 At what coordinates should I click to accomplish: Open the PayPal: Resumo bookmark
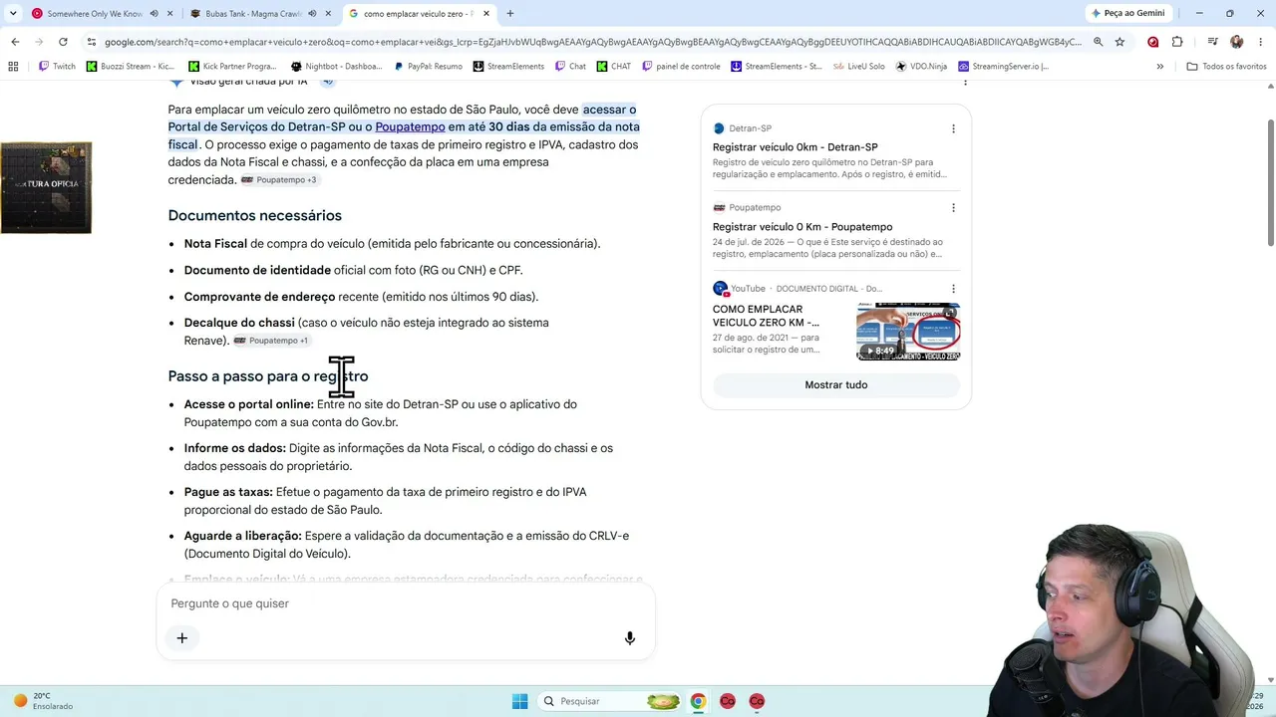(x=428, y=67)
